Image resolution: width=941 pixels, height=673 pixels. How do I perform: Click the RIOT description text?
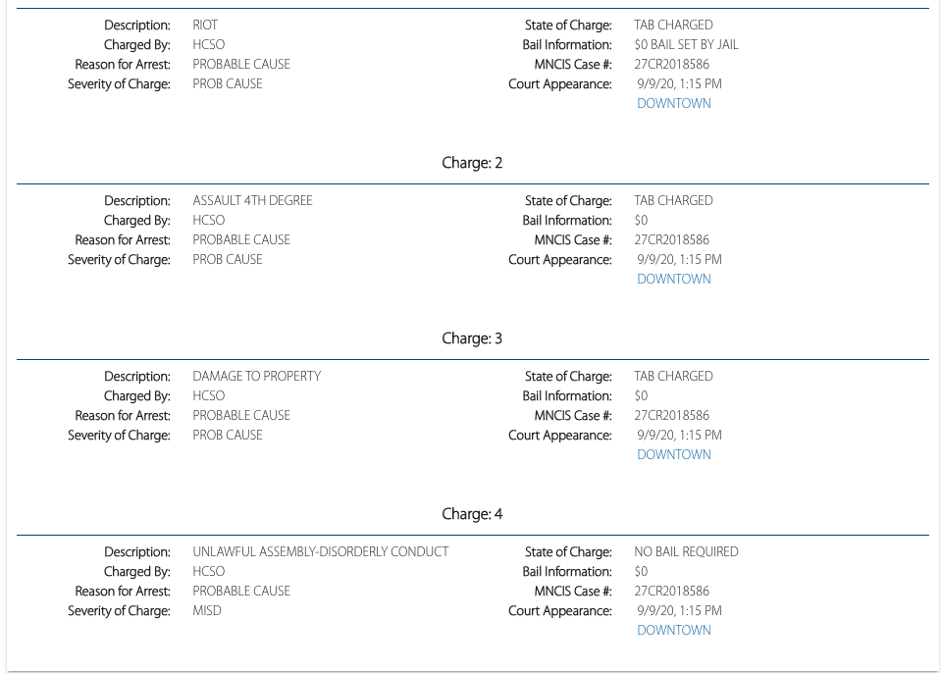point(205,25)
